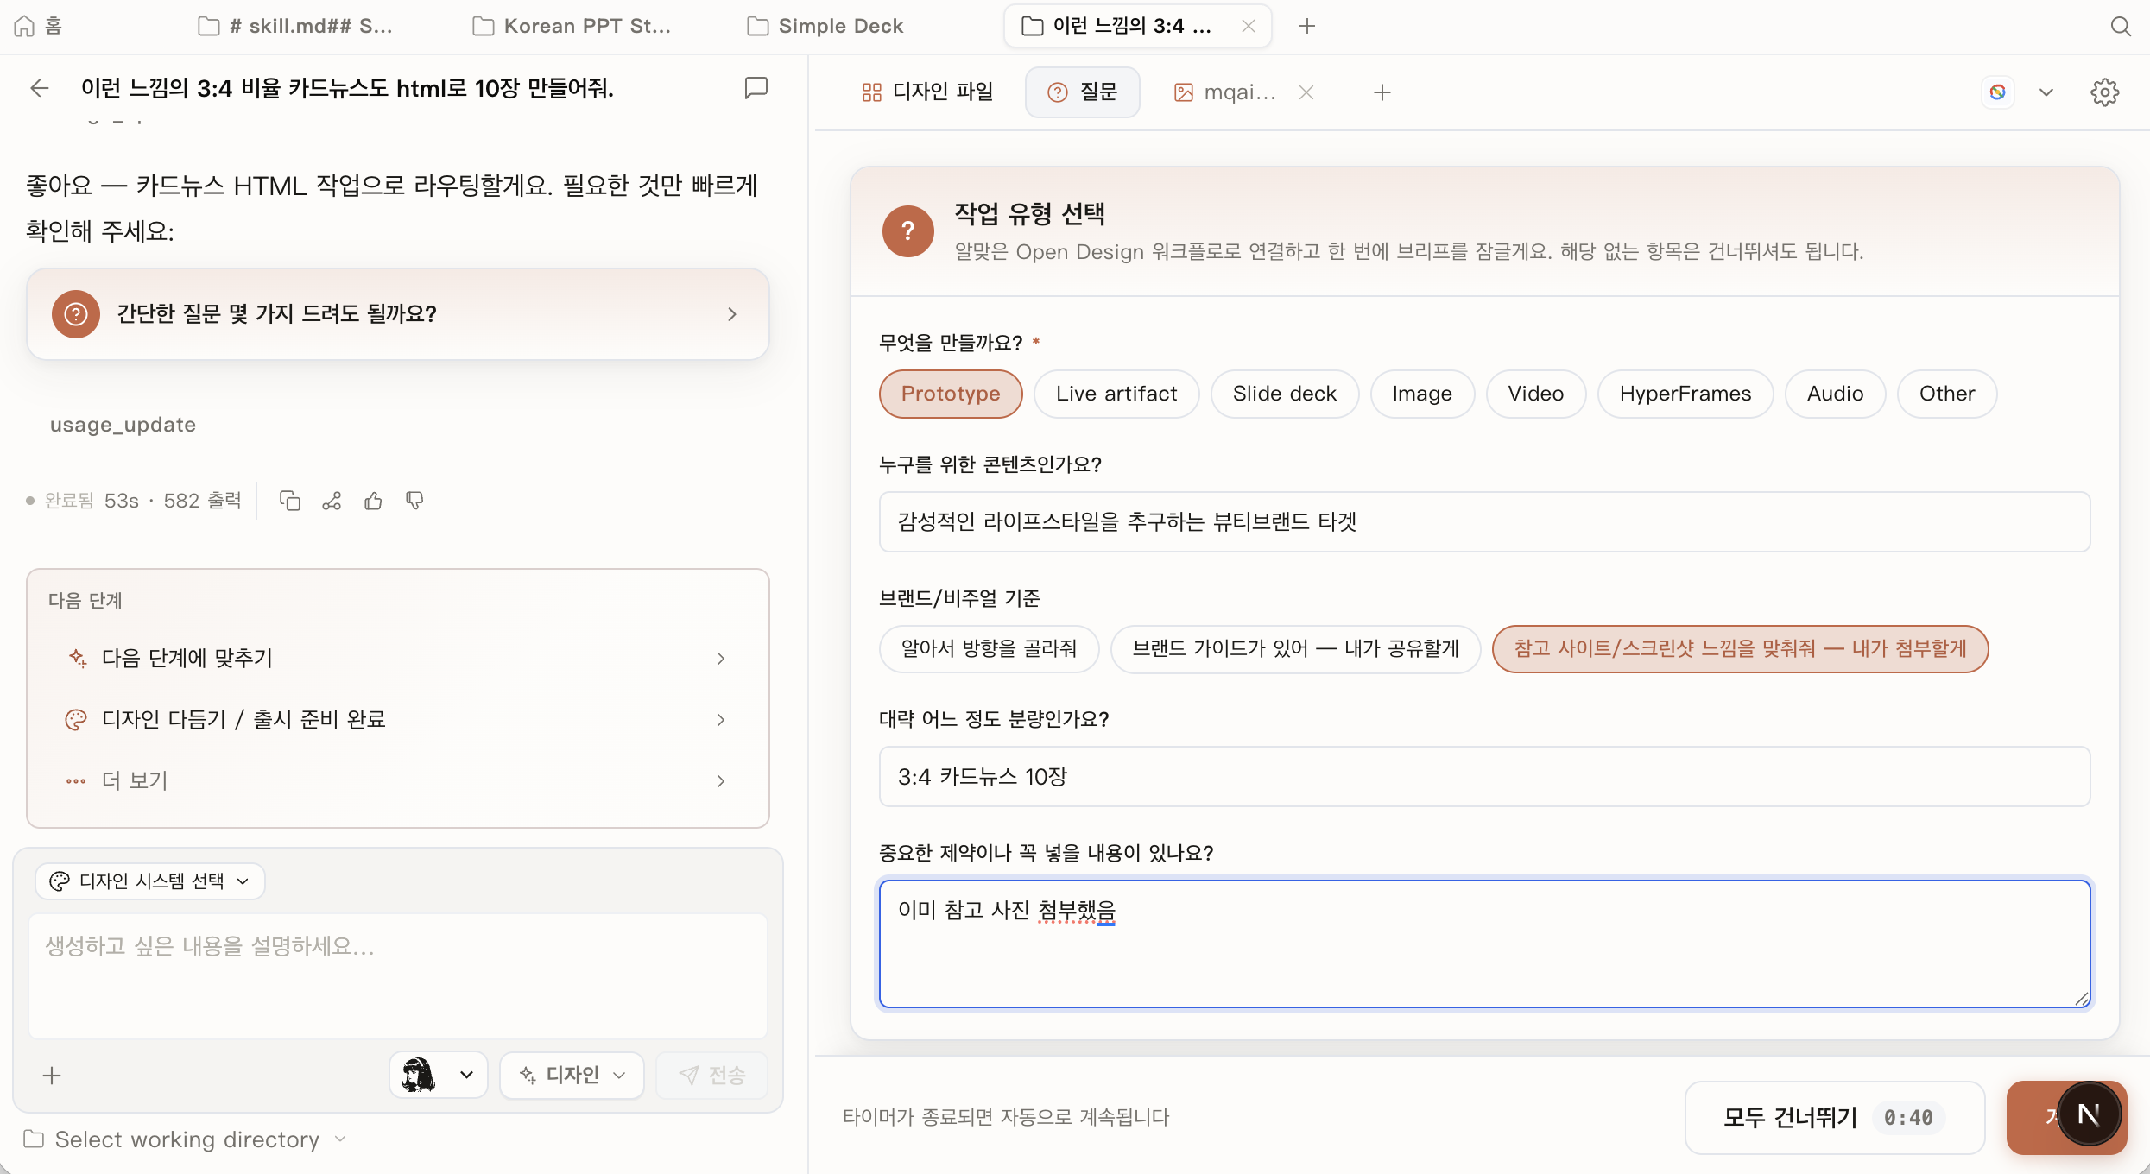Select the Video option
This screenshot has width=2150, height=1174.
click(x=1535, y=394)
